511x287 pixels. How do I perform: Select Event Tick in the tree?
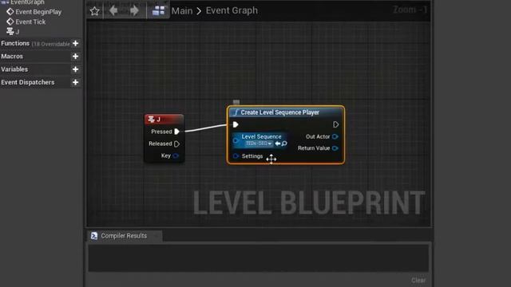[30, 22]
